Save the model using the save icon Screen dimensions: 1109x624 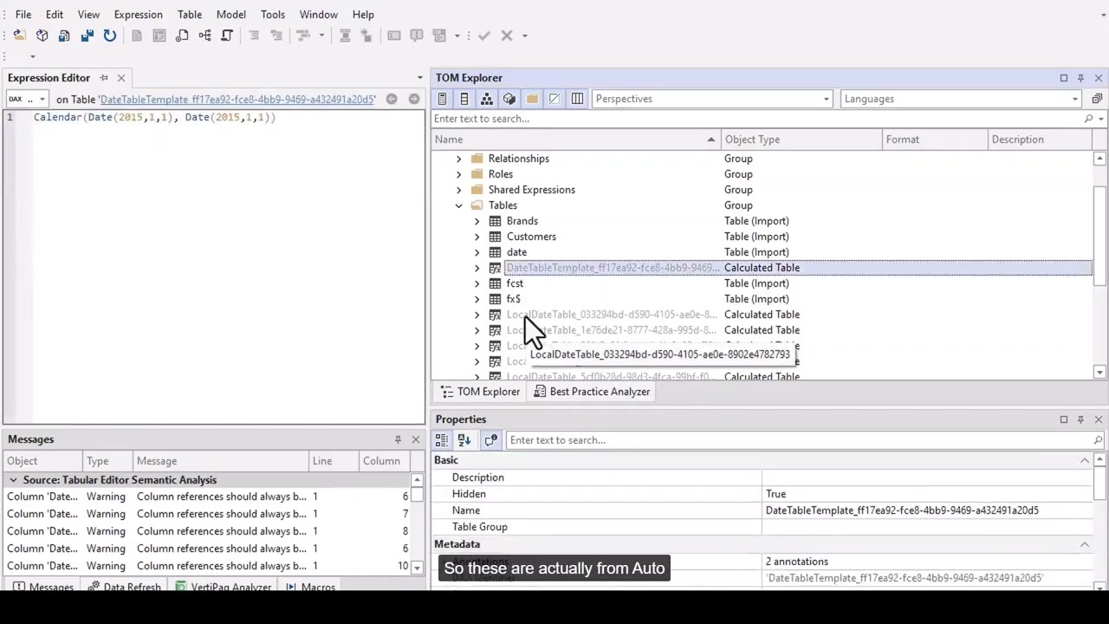[64, 36]
